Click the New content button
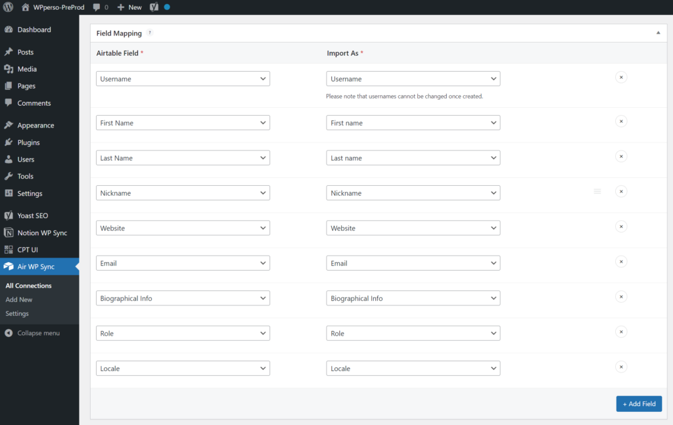673x425 pixels. 129,7
